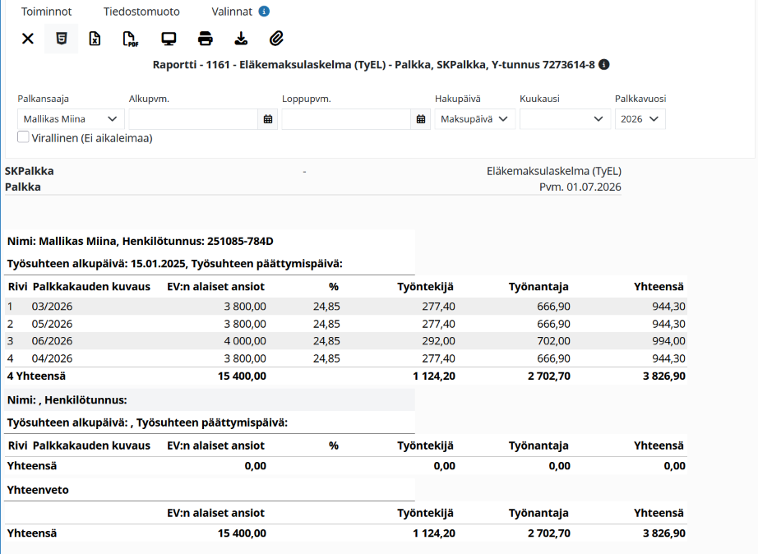Click info icon after the Y-tunnus title

[x=603, y=64]
